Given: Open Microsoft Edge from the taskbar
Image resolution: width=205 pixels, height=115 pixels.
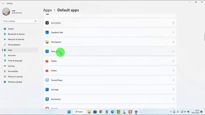Looking at the screenshot, I should click(x=112, y=112).
